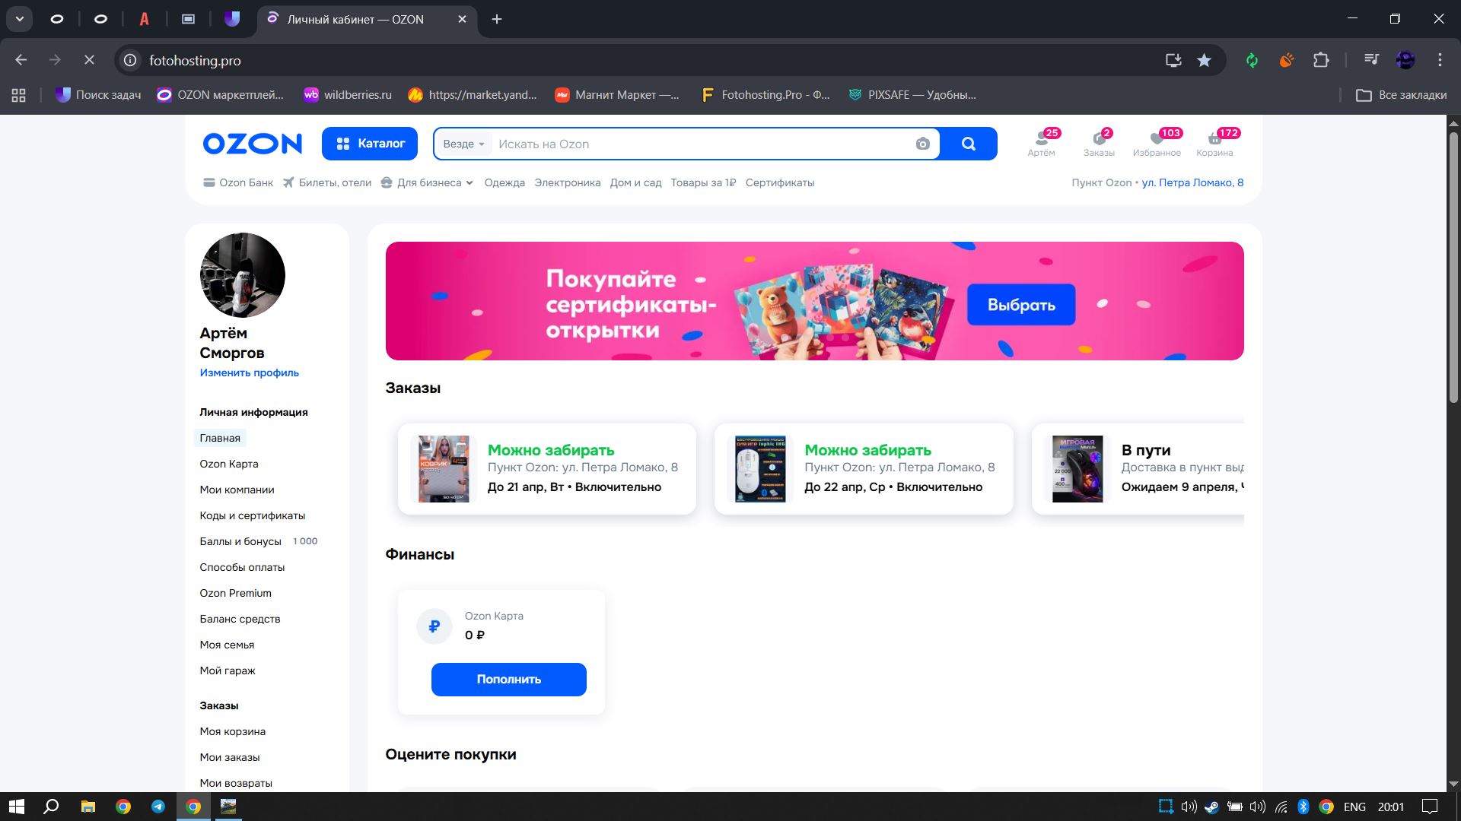Image resolution: width=1461 pixels, height=821 pixels.
Task: Expand the Везде search scope dropdown
Action: coord(463,144)
